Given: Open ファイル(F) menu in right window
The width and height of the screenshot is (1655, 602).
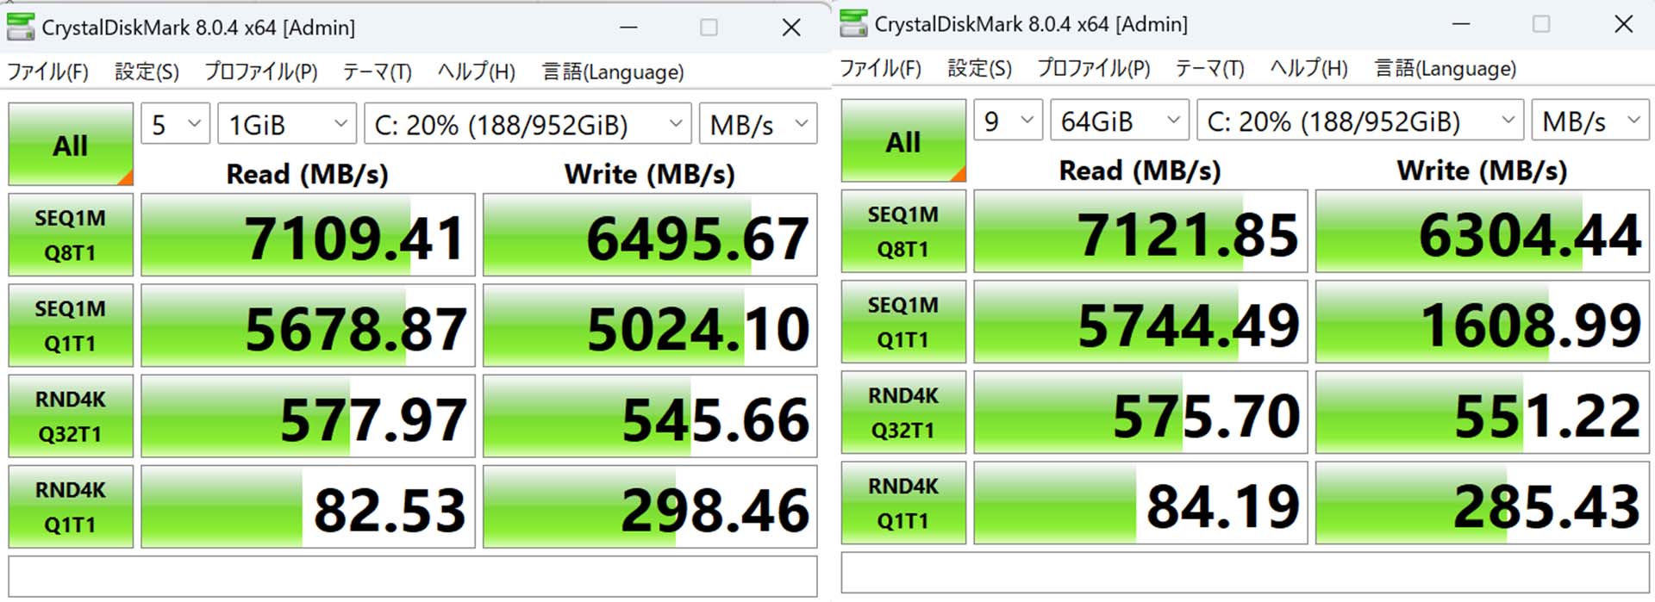Looking at the screenshot, I should coord(881,68).
